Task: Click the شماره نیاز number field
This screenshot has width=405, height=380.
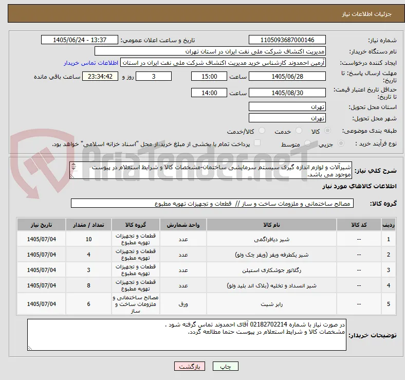Action: 287,40
